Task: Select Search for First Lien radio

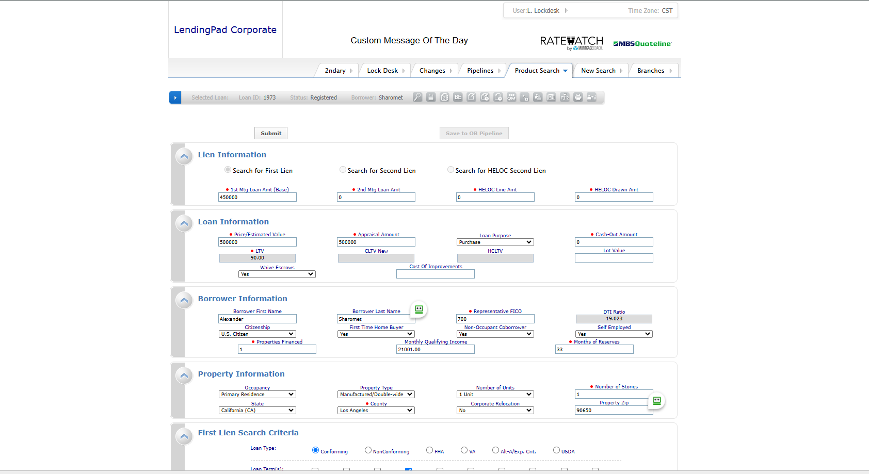Action: tap(228, 170)
